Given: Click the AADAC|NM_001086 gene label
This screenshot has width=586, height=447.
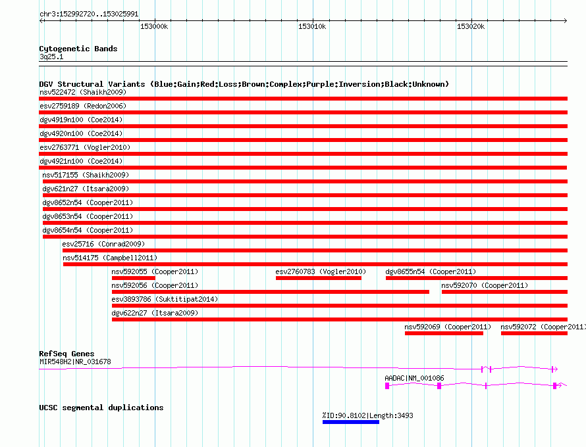Looking at the screenshot, I should 414,378.
